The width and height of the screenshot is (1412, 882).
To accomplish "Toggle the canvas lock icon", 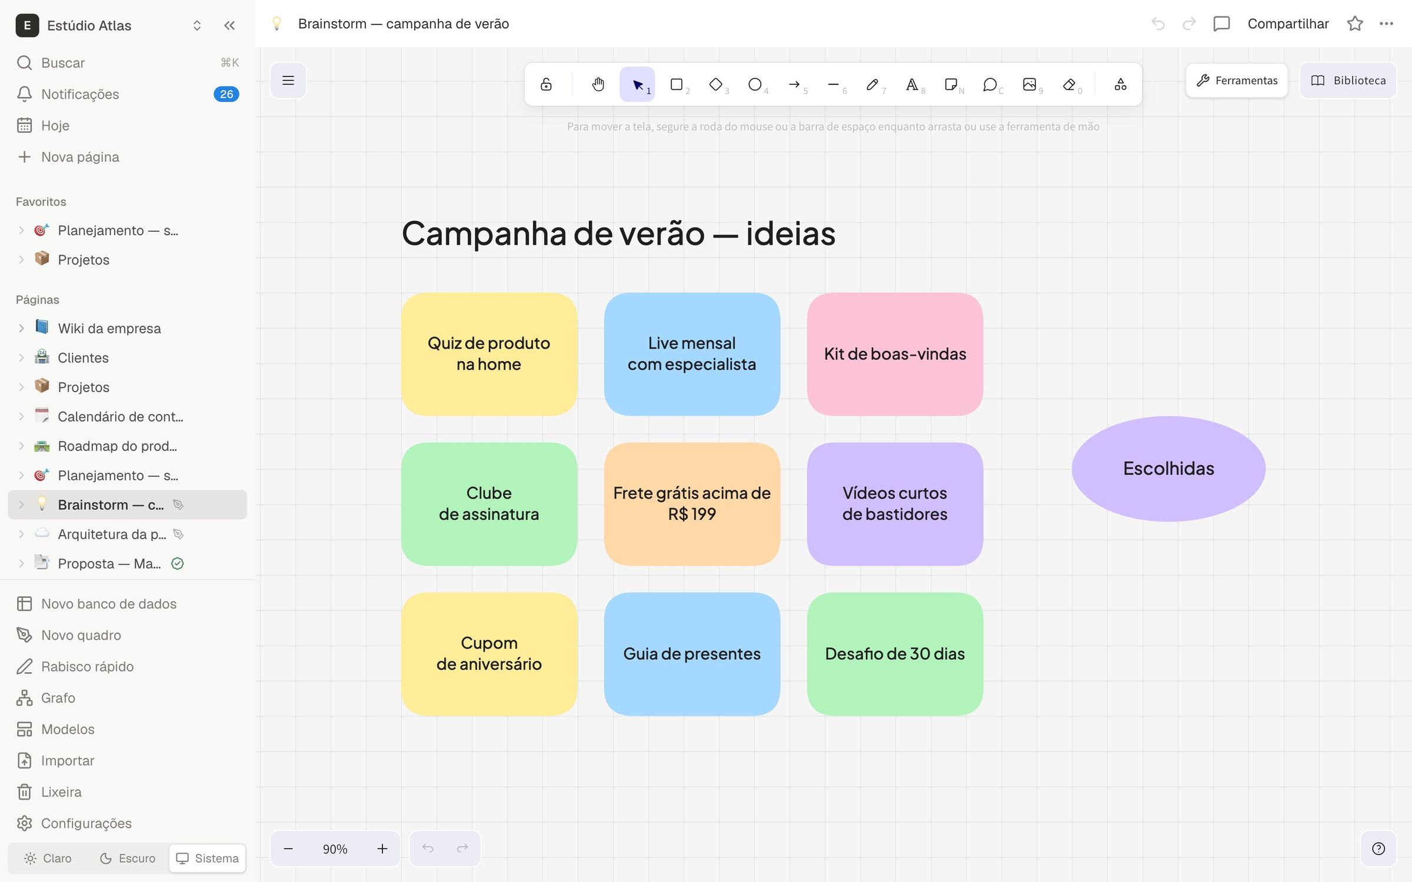I will pyautogui.click(x=546, y=84).
